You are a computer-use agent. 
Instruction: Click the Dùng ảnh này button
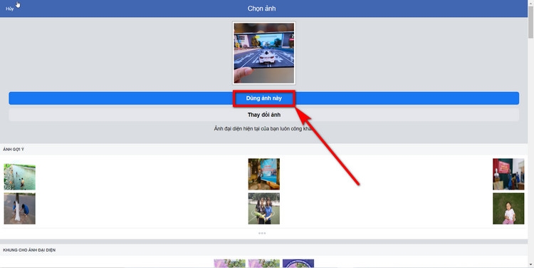264,98
